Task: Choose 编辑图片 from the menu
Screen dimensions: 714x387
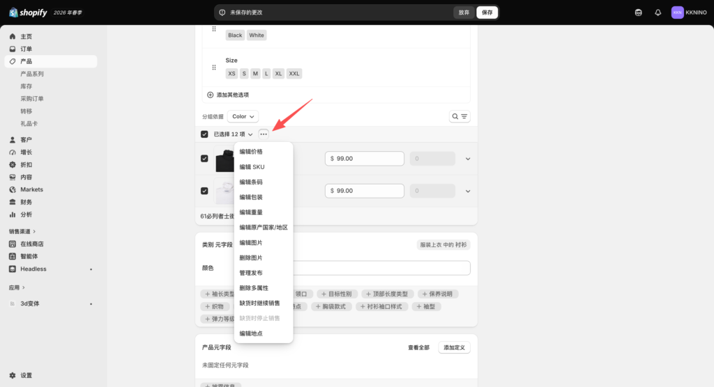Action: [x=263, y=243]
